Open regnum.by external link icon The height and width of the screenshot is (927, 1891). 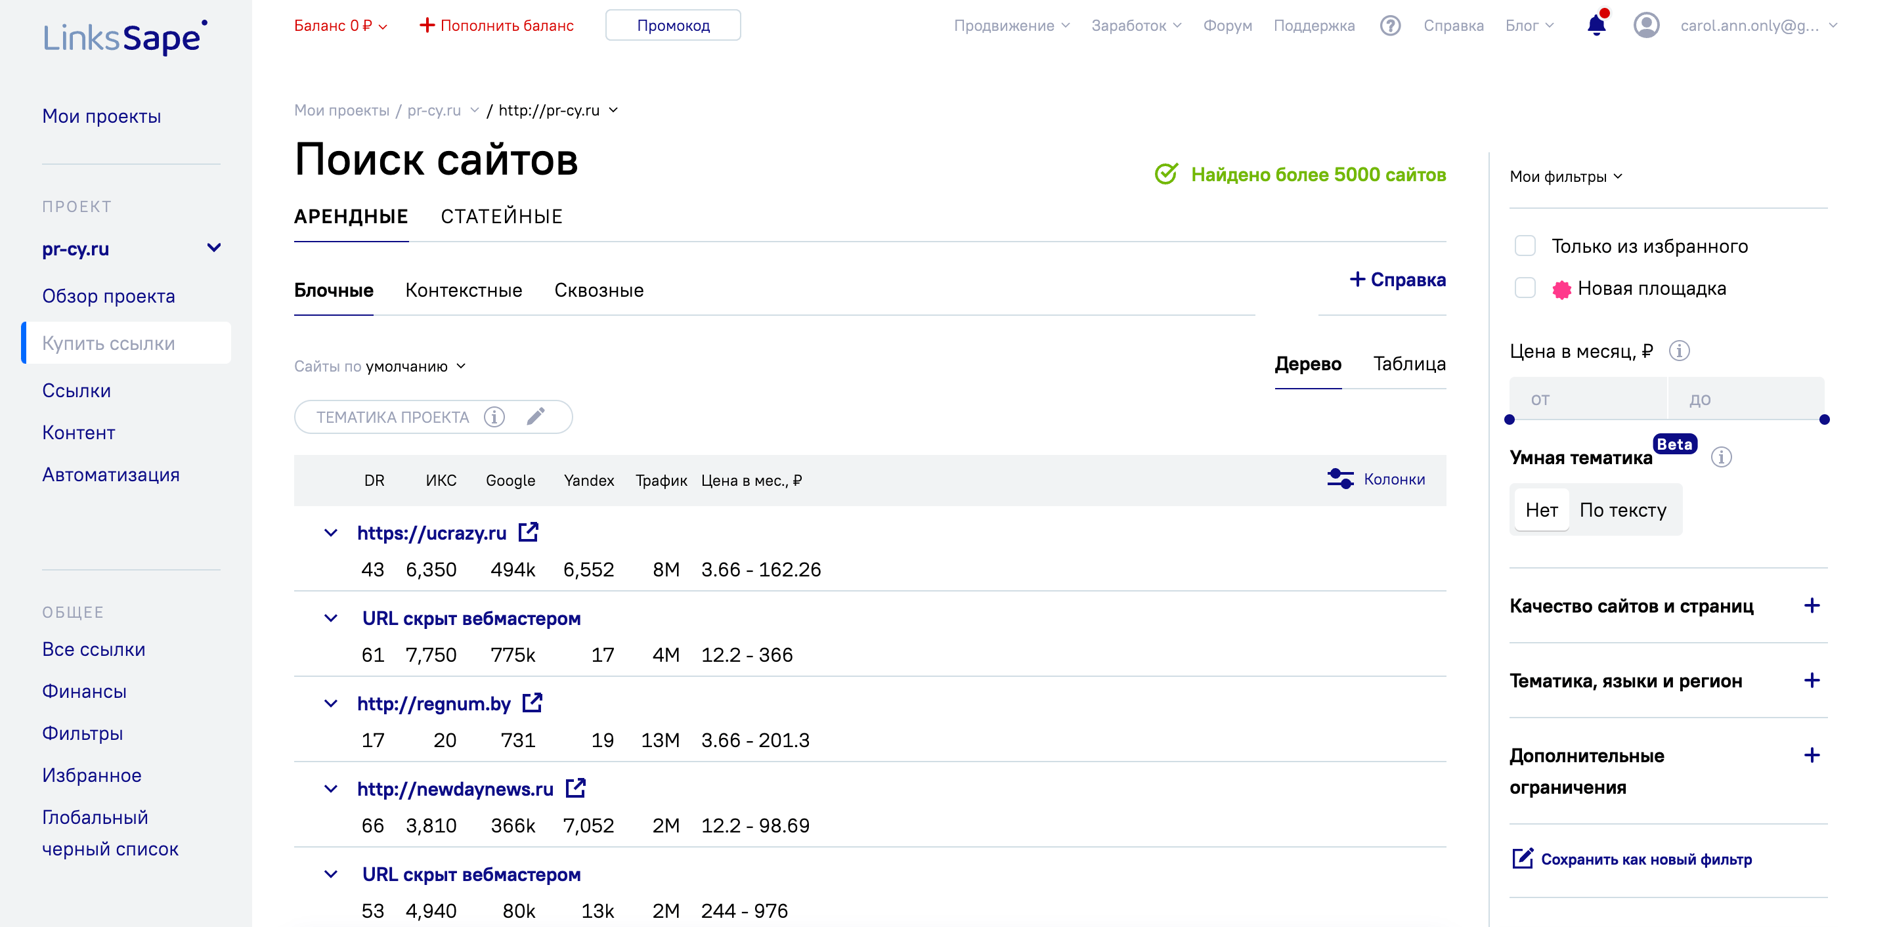533,702
